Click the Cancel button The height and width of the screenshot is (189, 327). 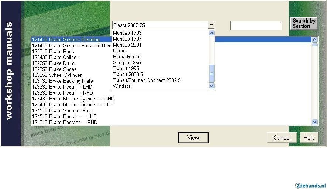tap(282, 138)
